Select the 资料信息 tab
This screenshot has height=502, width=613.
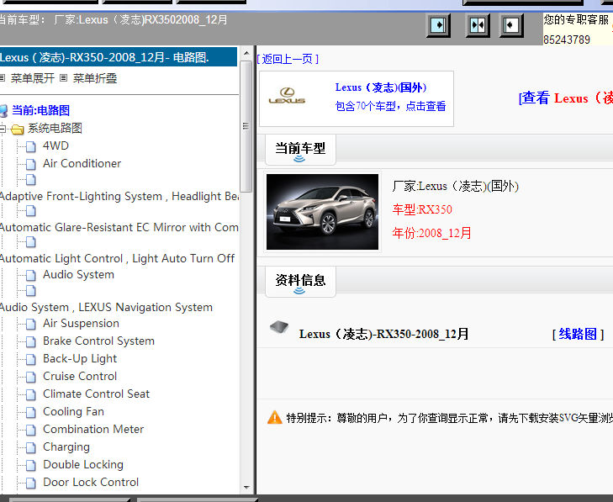[x=300, y=282]
